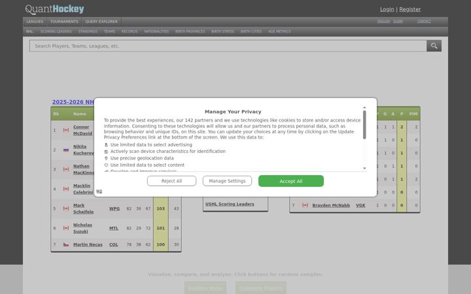Open the Login link

click(x=387, y=9)
